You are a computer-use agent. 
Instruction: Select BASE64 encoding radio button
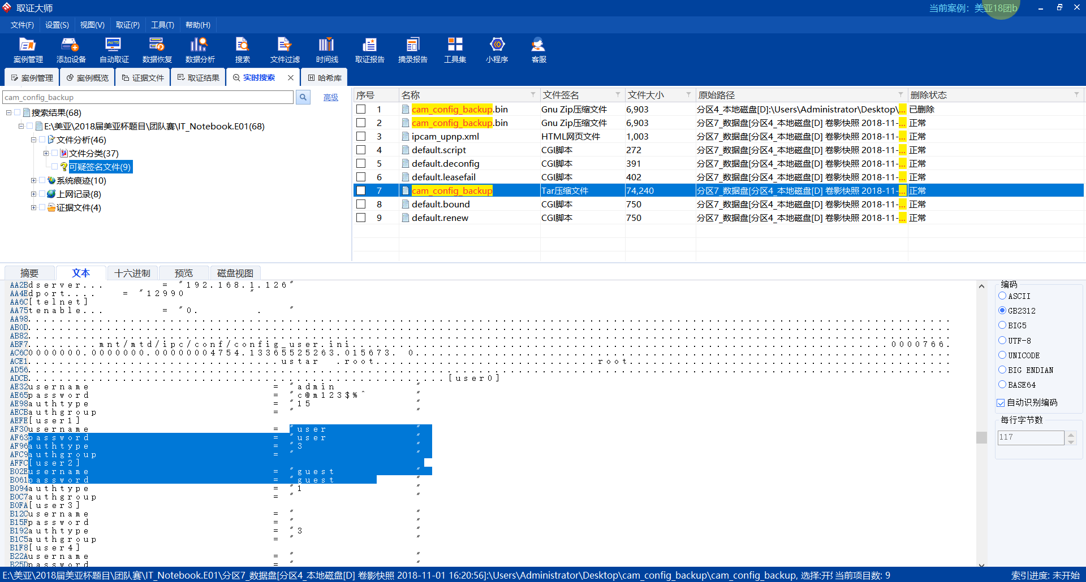tap(1002, 384)
